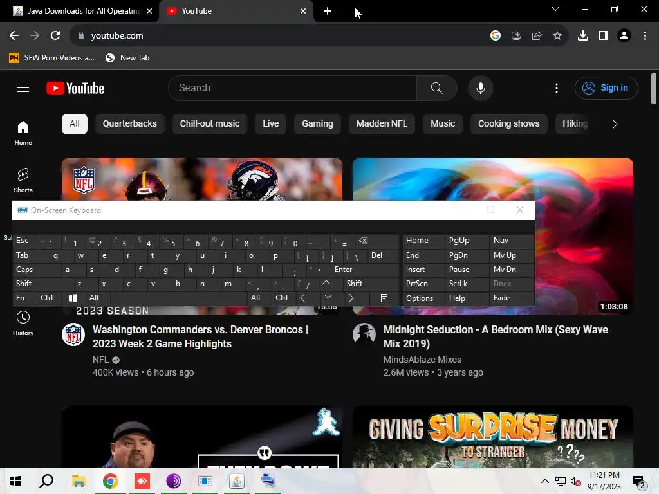
Task: Select the Chill-out music chip
Action: [210, 124]
